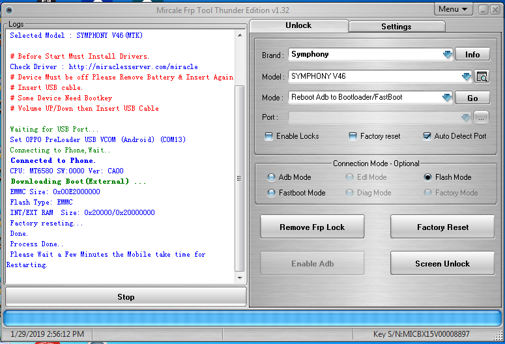Click the Info button next to Brand
505x344 pixels.
(472, 55)
